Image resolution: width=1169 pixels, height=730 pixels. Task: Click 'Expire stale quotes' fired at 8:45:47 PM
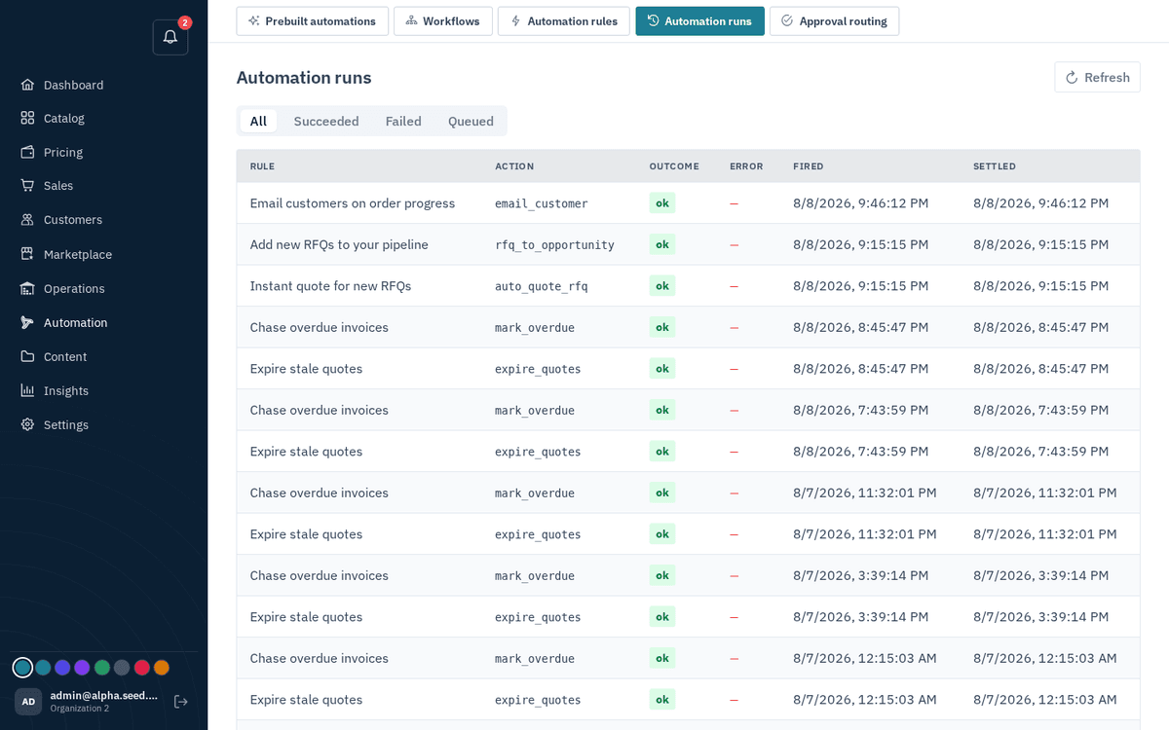coord(306,369)
